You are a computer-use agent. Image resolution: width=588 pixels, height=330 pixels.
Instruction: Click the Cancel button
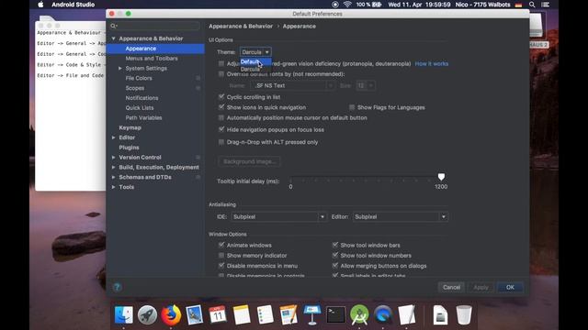(451, 287)
